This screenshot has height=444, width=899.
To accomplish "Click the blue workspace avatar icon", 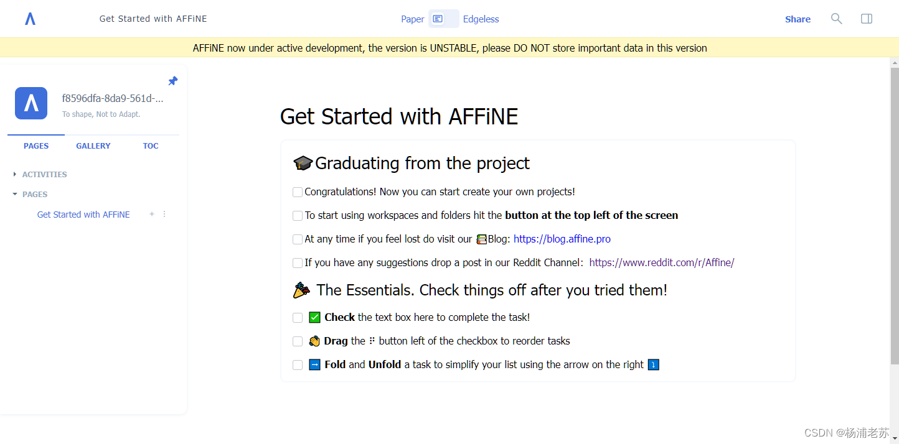I will click(x=31, y=103).
